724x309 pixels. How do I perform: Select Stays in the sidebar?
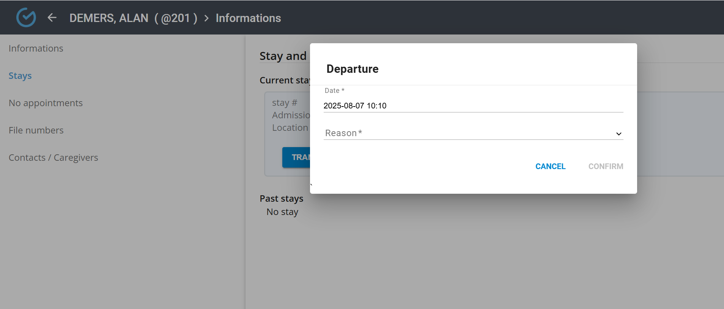click(x=20, y=76)
